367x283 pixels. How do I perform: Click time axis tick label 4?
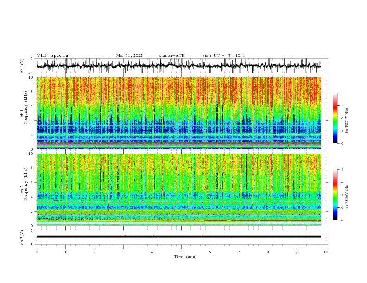[152, 252]
